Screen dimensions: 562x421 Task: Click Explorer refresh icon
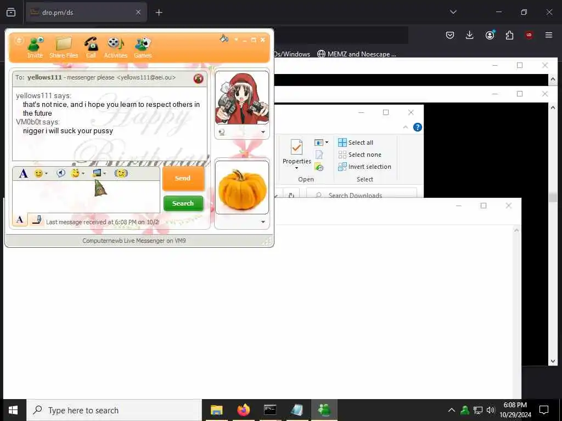[x=291, y=195]
